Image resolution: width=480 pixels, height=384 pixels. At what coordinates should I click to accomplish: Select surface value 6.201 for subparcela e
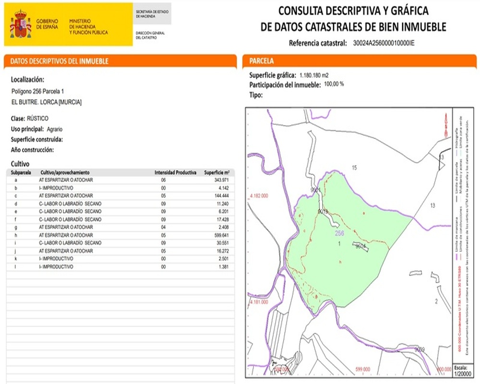(224, 212)
